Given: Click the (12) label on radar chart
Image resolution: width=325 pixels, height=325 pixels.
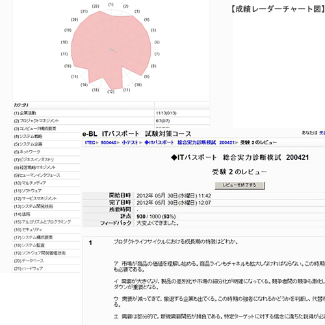Looking at the screenshot, I should pyautogui.click(x=110, y=92).
